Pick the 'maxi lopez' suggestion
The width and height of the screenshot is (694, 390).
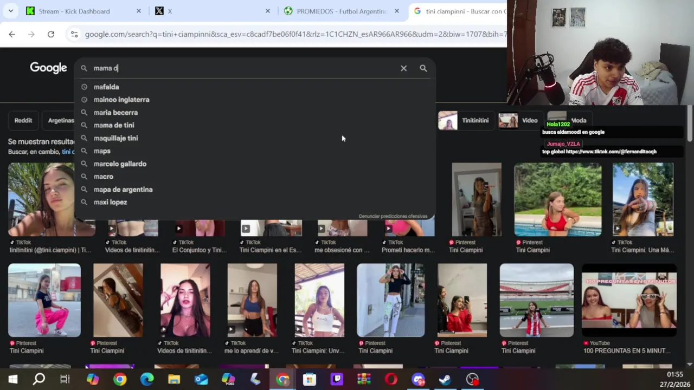click(255, 202)
